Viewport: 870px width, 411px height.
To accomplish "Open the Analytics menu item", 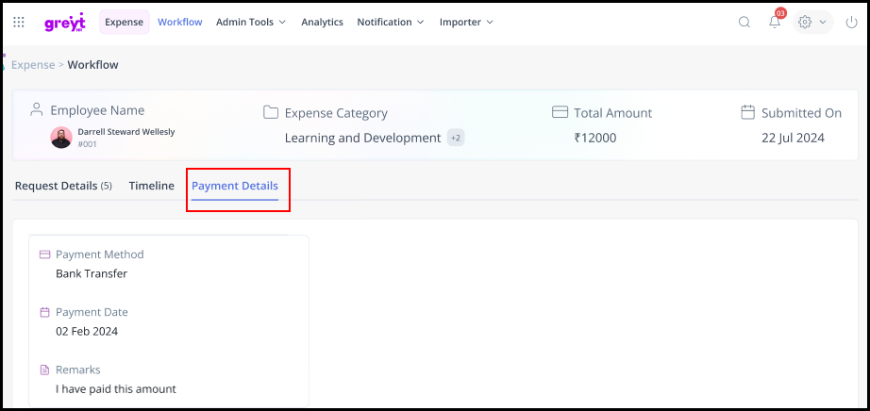I will 322,22.
